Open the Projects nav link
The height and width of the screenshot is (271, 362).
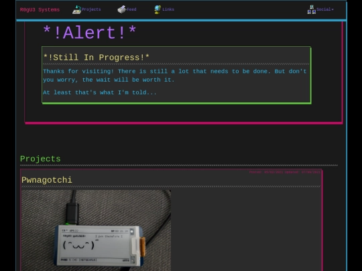point(91,9)
